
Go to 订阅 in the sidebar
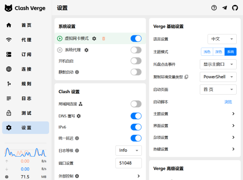coord(26,54)
